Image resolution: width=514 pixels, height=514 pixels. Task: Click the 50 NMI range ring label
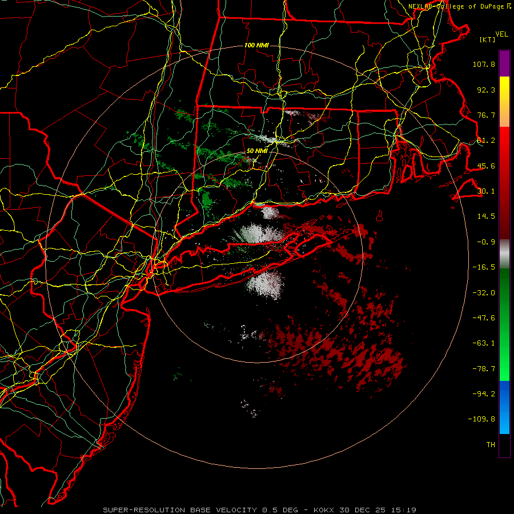[258, 151]
